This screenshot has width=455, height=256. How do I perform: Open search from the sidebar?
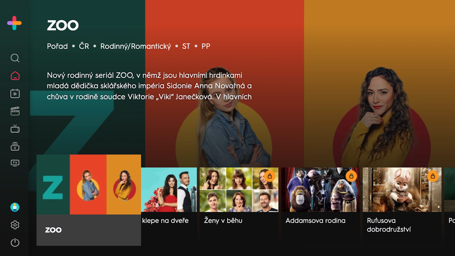(15, 58)
